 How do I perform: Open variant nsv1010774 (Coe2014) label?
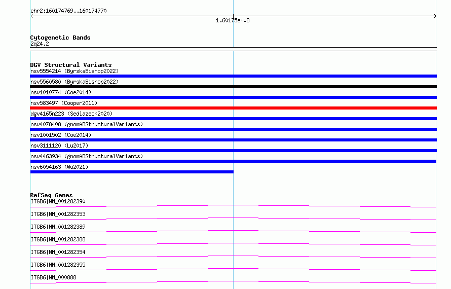click(61, 92)
